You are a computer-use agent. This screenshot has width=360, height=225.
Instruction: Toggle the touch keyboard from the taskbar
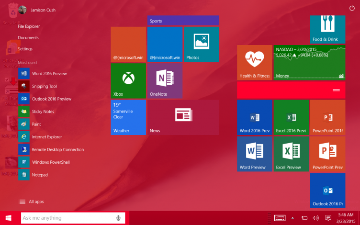click(x=280, y=218)
